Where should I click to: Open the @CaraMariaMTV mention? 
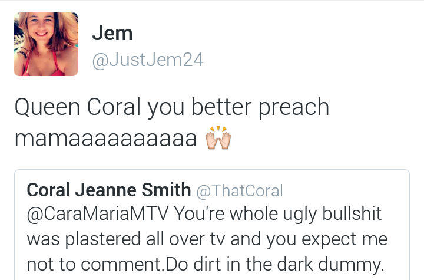point(98,214)
